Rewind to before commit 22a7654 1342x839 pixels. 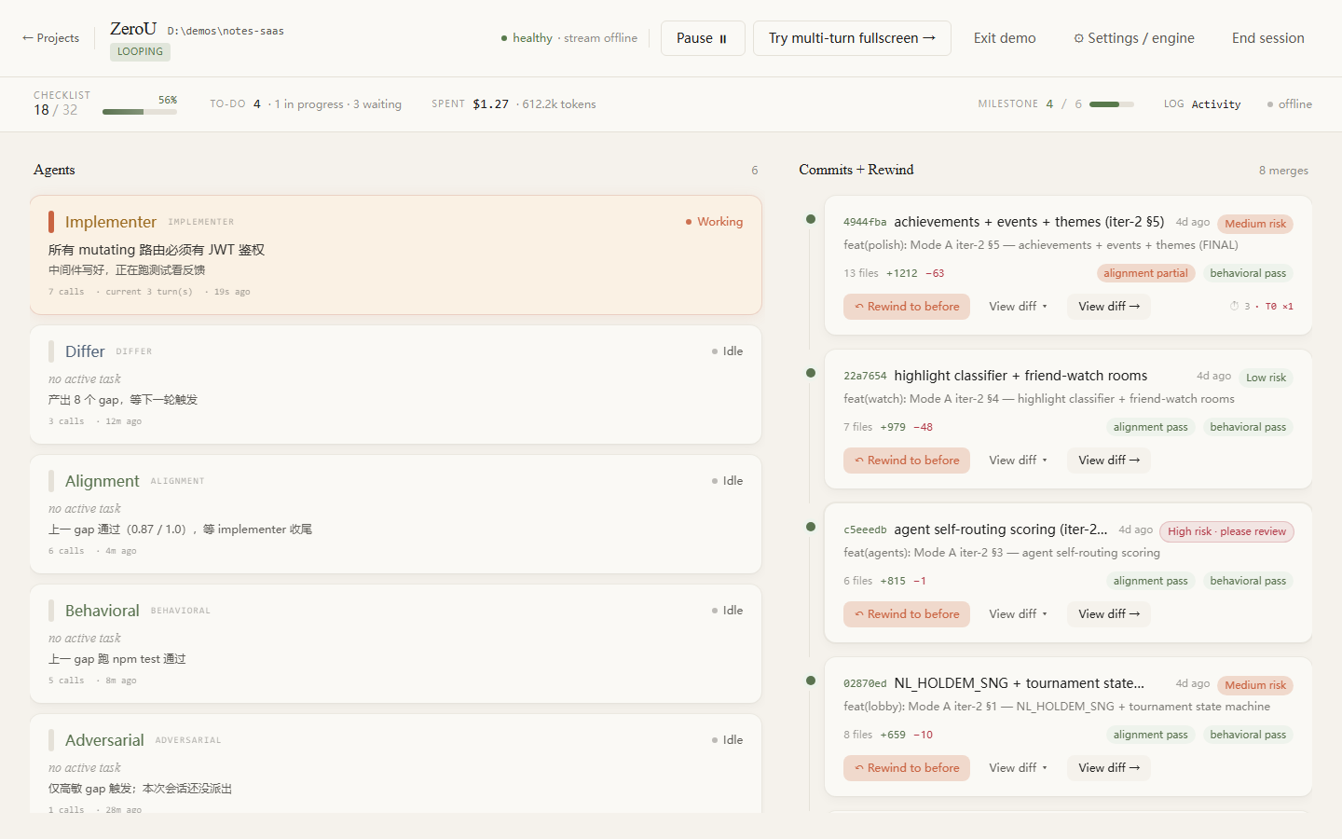[x=907, y=461]
